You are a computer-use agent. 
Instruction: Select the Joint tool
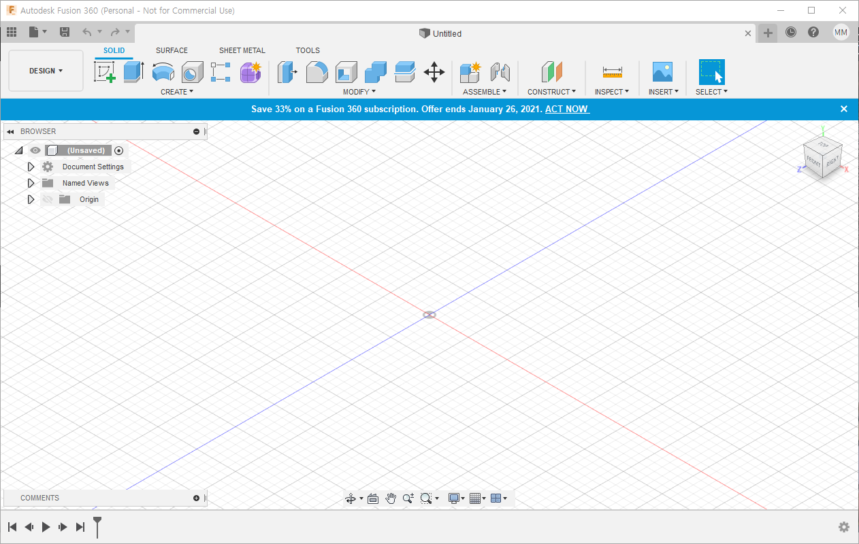point(500,71)
